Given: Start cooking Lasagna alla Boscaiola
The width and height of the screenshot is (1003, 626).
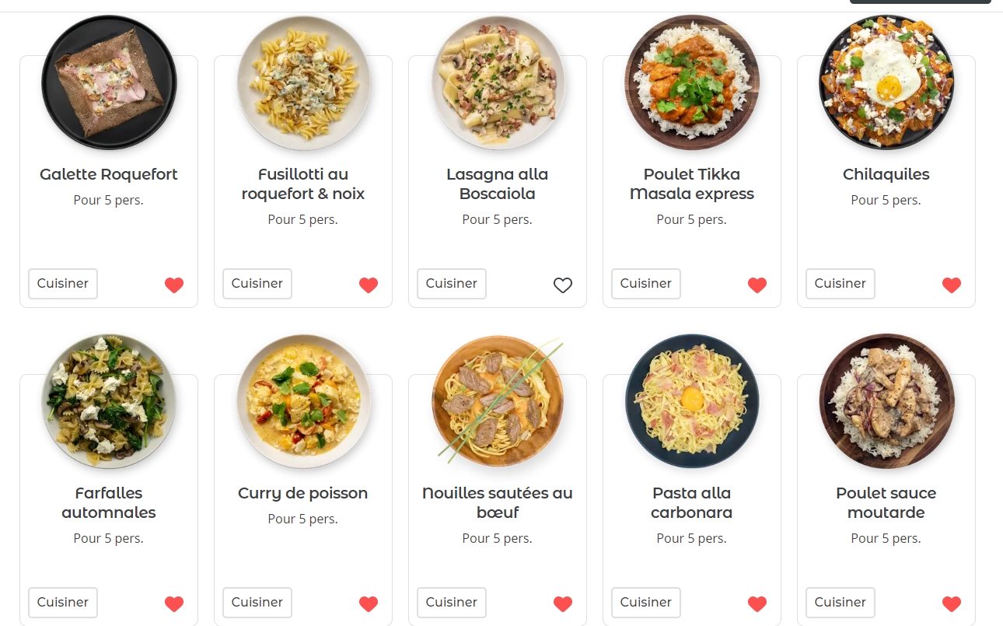Looking at the screenshot, I should pyautogui.click(x=452, y=284).
